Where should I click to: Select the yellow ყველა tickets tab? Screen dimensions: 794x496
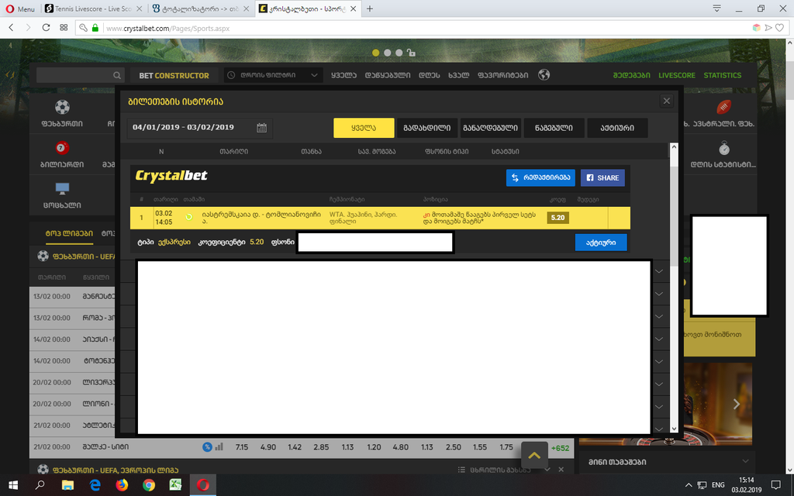click(x=364, y=128)
